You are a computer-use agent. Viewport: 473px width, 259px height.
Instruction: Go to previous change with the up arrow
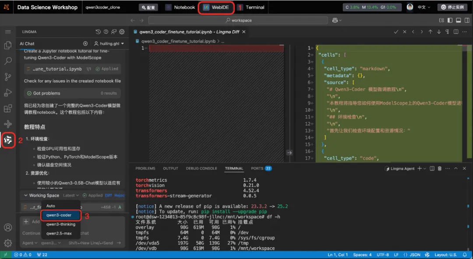(x=430, y=32)
